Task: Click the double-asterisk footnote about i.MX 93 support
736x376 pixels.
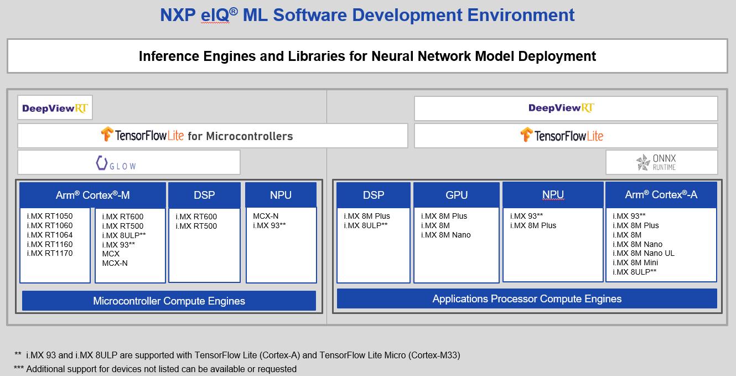Action: pos(236,355)
